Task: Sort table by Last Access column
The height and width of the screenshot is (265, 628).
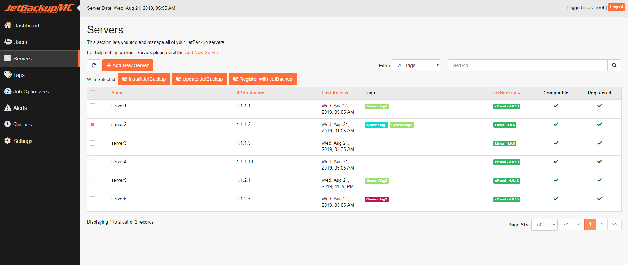Action: click(335, 93)
